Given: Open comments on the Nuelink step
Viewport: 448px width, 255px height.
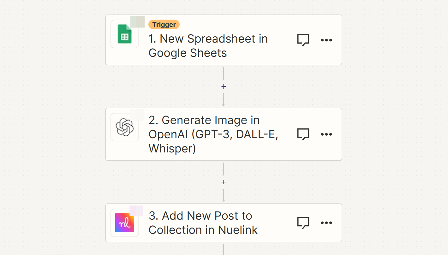Looking at the screenshot, I should pyautogui.click(x=303, y=223).
